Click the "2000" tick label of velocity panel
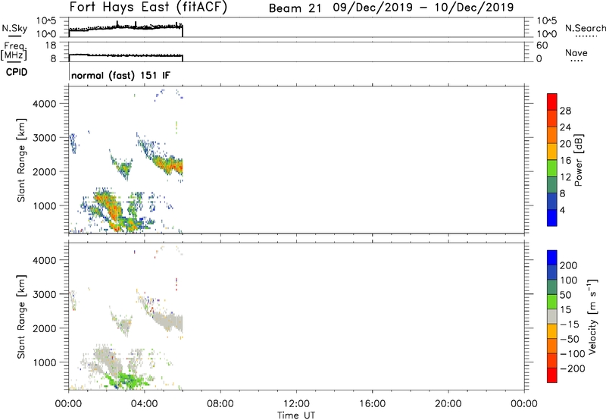 point(45,328)
